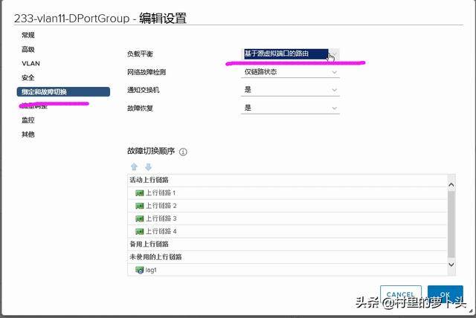Open the 安全 settings page
The width and height of the screenshot is (476, 318).
point(28,78)
